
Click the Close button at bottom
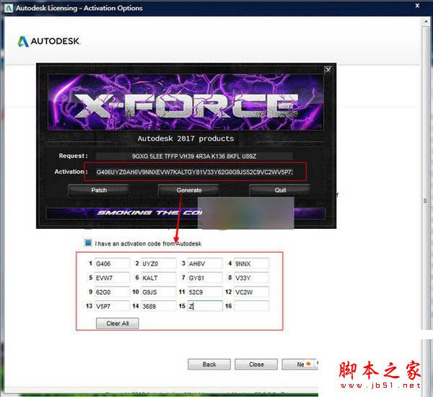click(256, 365)
